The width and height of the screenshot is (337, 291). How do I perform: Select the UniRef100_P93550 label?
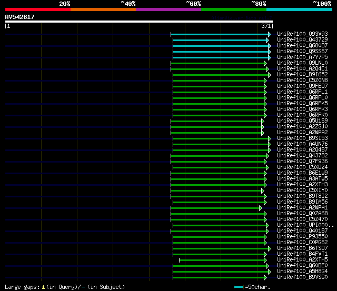[302, 237]
